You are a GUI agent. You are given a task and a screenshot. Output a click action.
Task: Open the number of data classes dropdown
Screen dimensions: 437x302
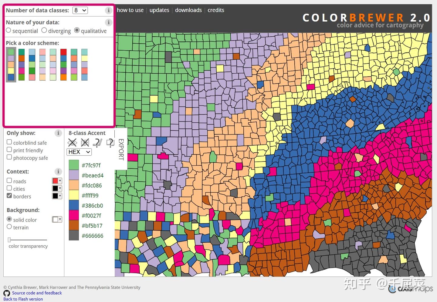pos(80,10)
